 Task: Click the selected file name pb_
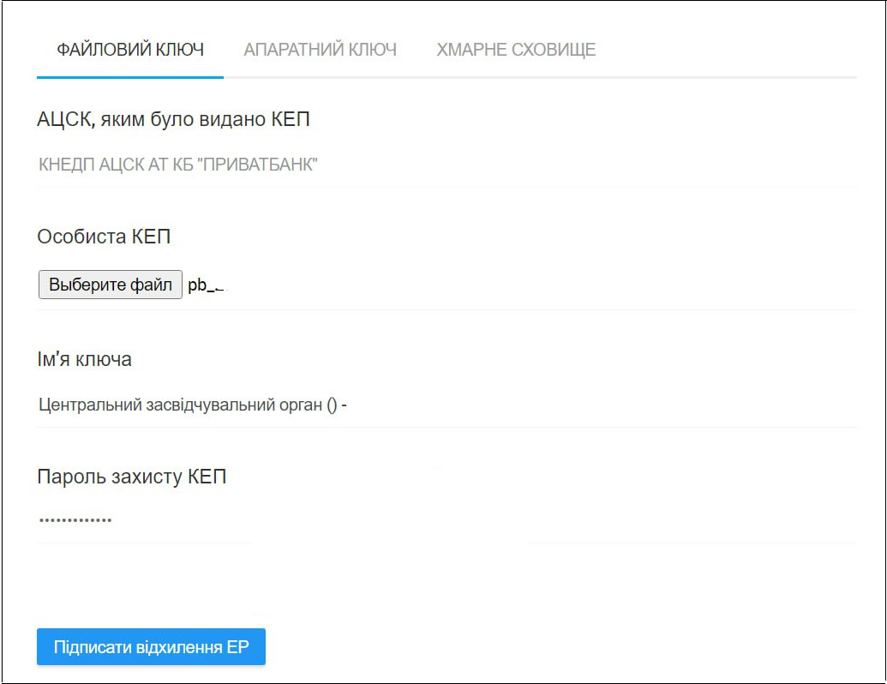click(x=206, y=285)
